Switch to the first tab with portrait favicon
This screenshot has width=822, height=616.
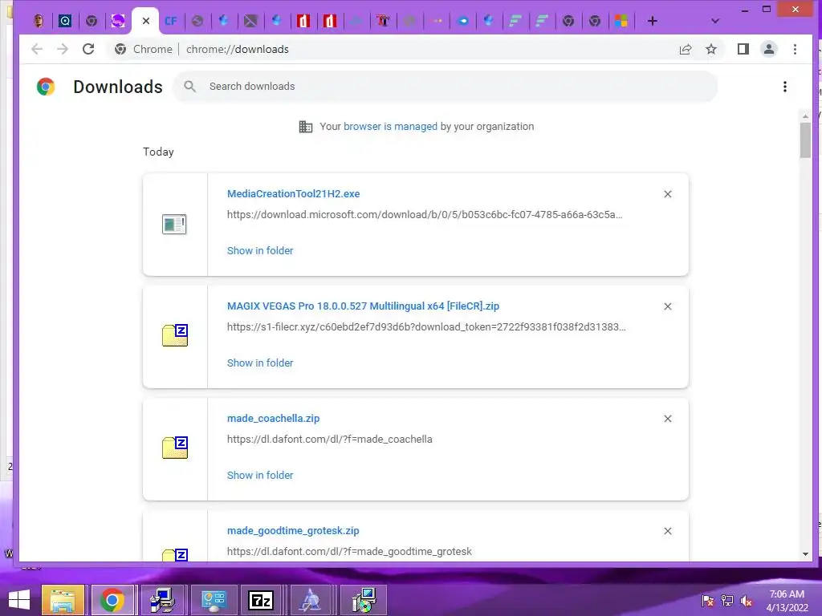pos(39,21)
